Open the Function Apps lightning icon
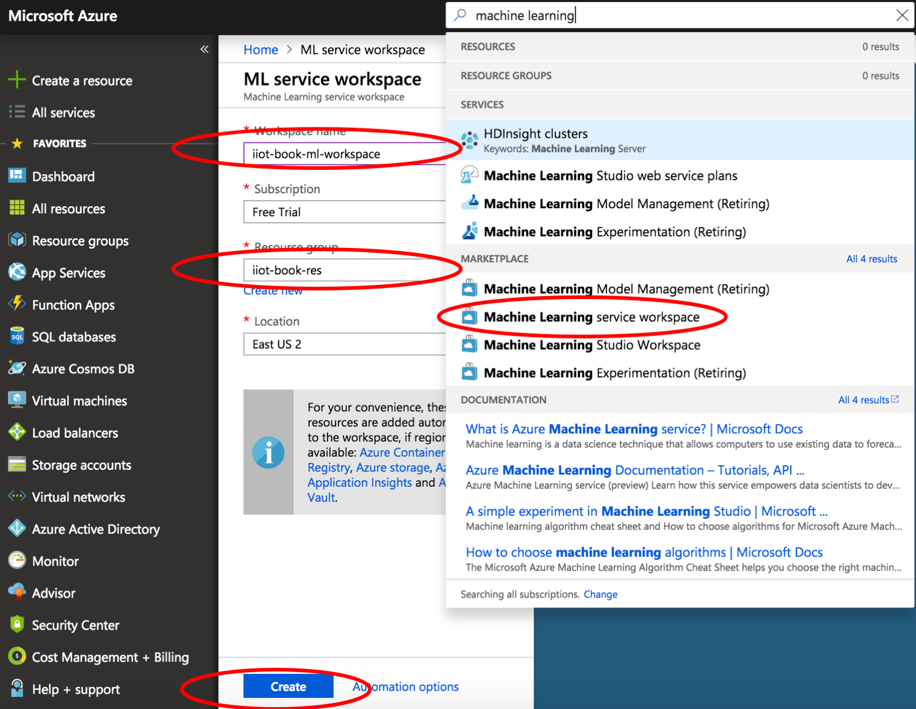Screen dimensions: 916x709 pyautogui.click(x=17, y=304)
